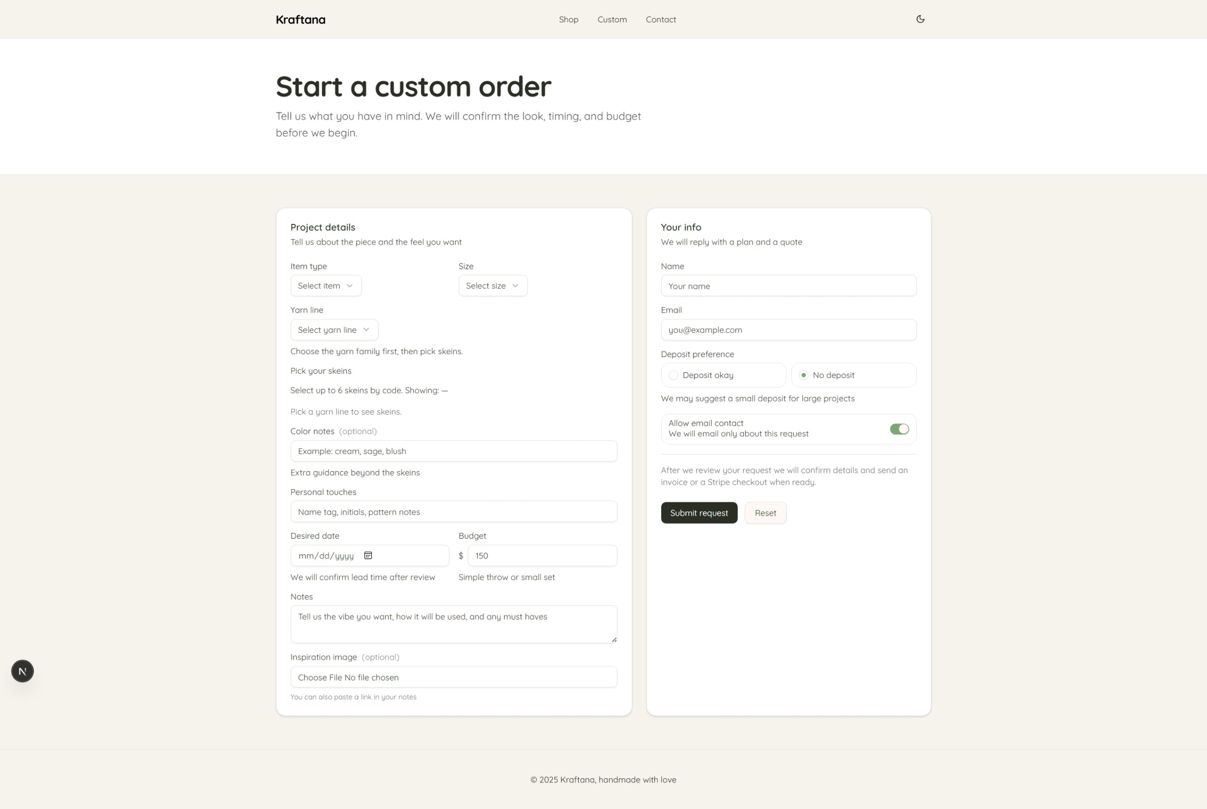Click into the Budget amount field
The image size is (1207, 809).
tap(542, 556)
